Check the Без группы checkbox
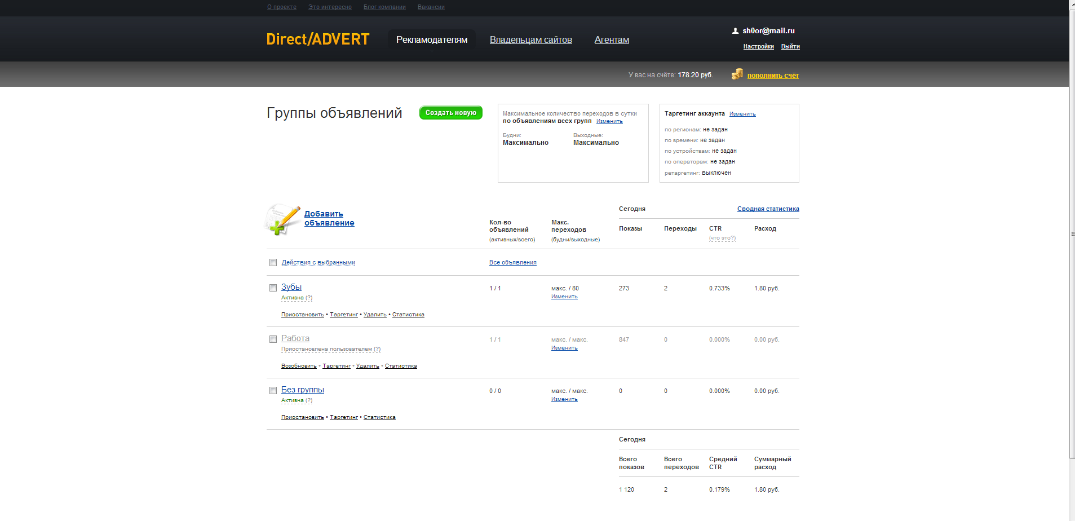The image size is (1075, 521). click(273, 391)
